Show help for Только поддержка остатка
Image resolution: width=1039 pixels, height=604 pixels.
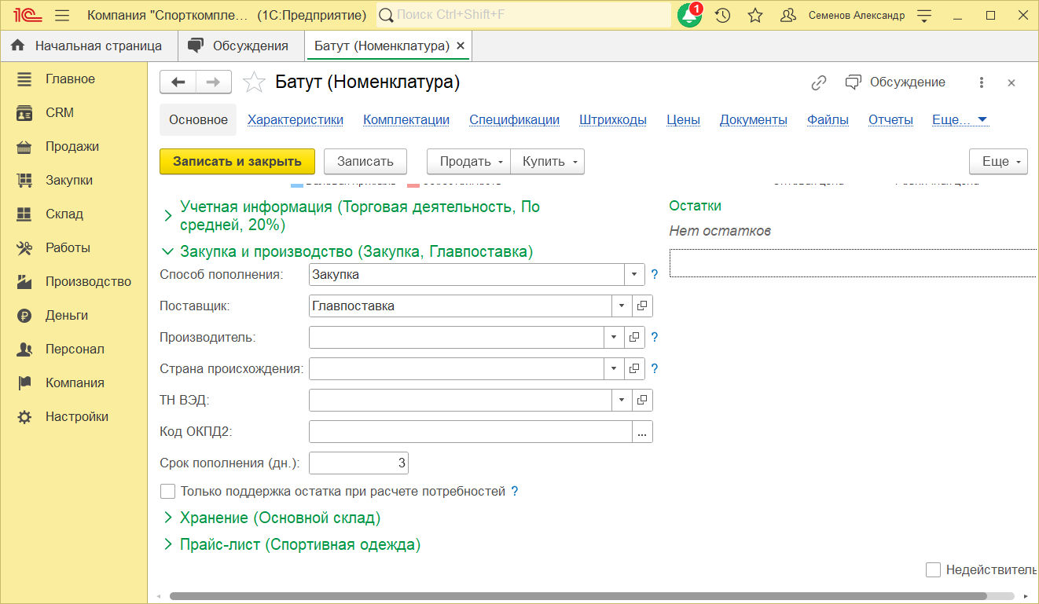pos(515,492)
